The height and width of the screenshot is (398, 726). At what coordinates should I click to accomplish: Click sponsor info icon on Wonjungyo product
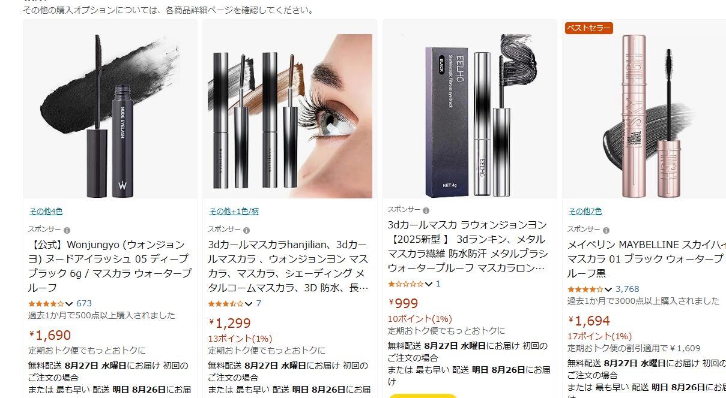67,230
